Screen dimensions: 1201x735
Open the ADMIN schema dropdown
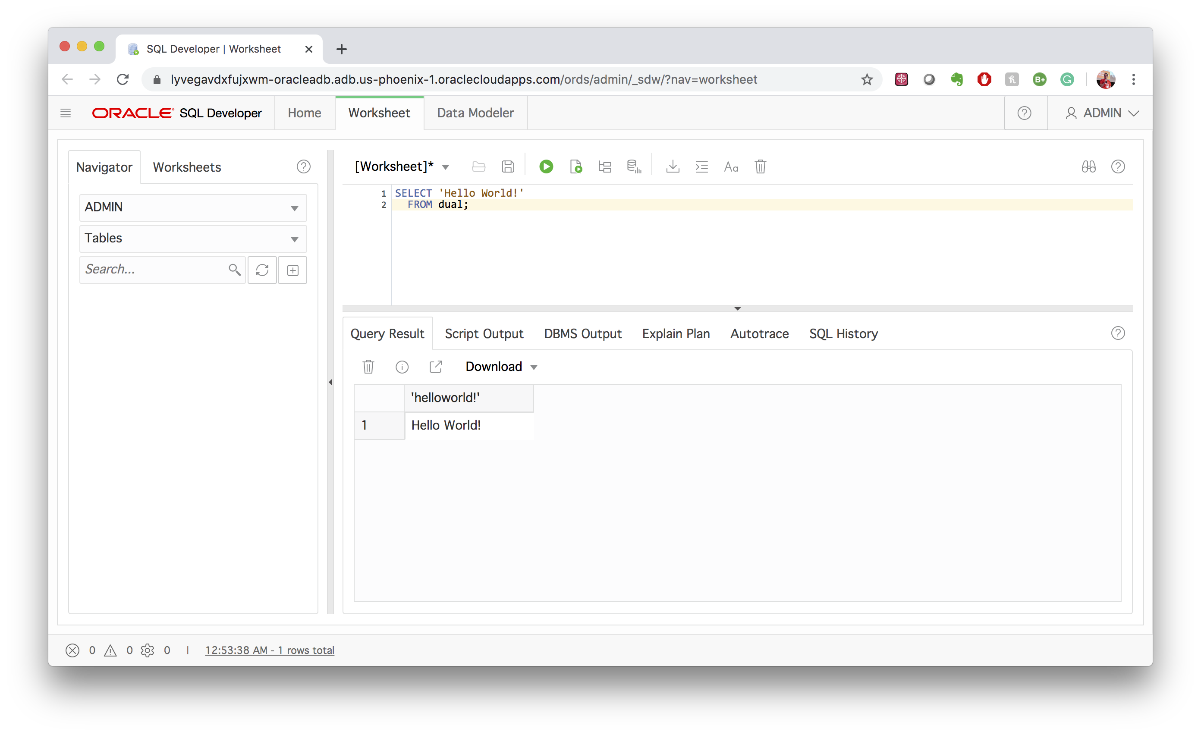pos(192,207)
